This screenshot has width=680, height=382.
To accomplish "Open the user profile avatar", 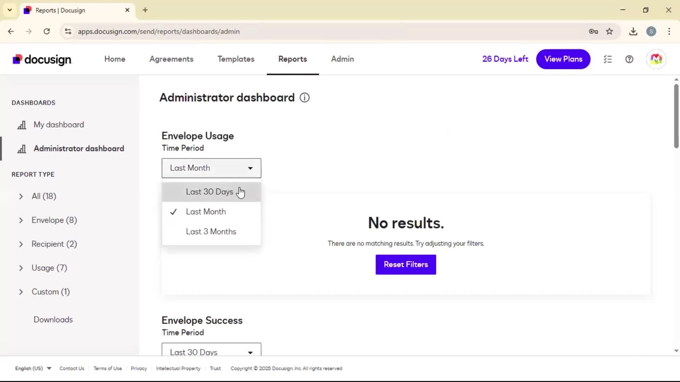I will point(656,59).
